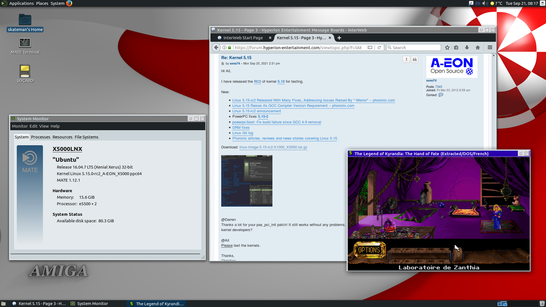
Task: Toggle reader view icon in address bar
Action: click(370, 47)
